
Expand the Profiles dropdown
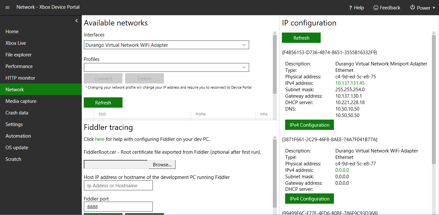166,67
